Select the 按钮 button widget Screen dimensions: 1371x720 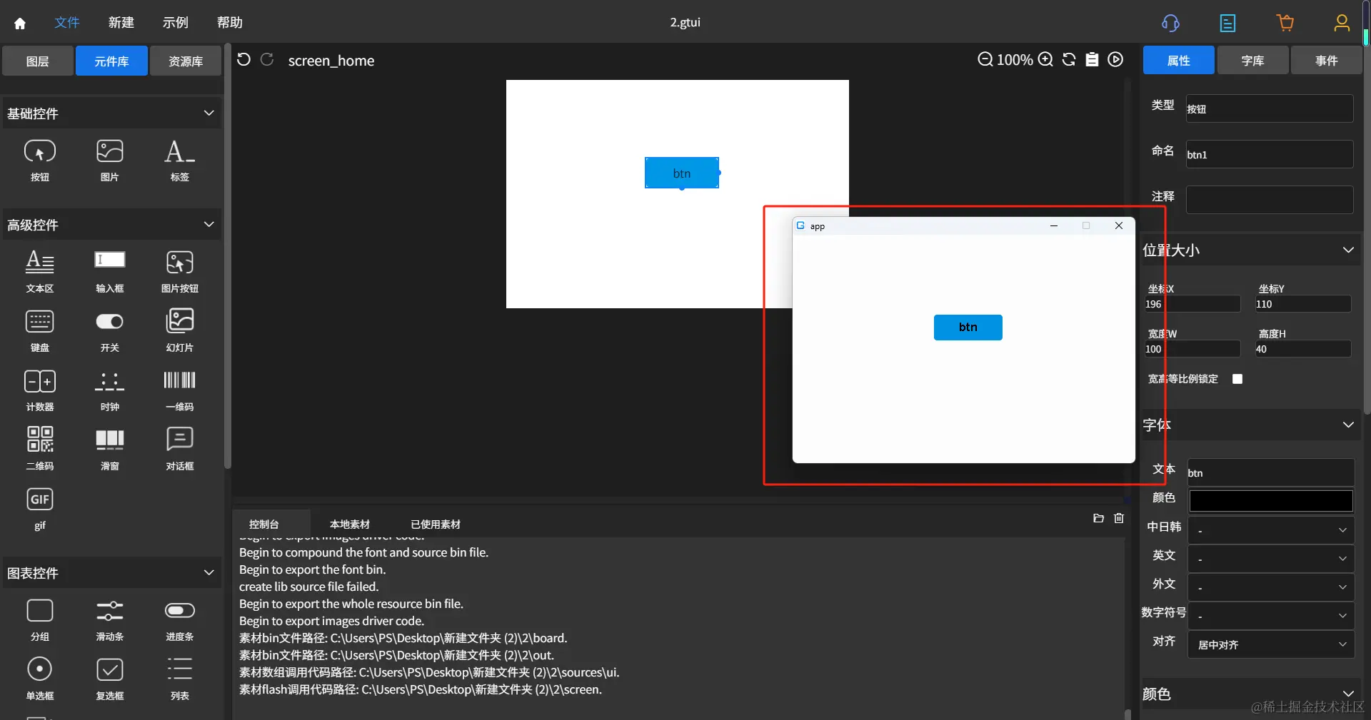point(40,161)
